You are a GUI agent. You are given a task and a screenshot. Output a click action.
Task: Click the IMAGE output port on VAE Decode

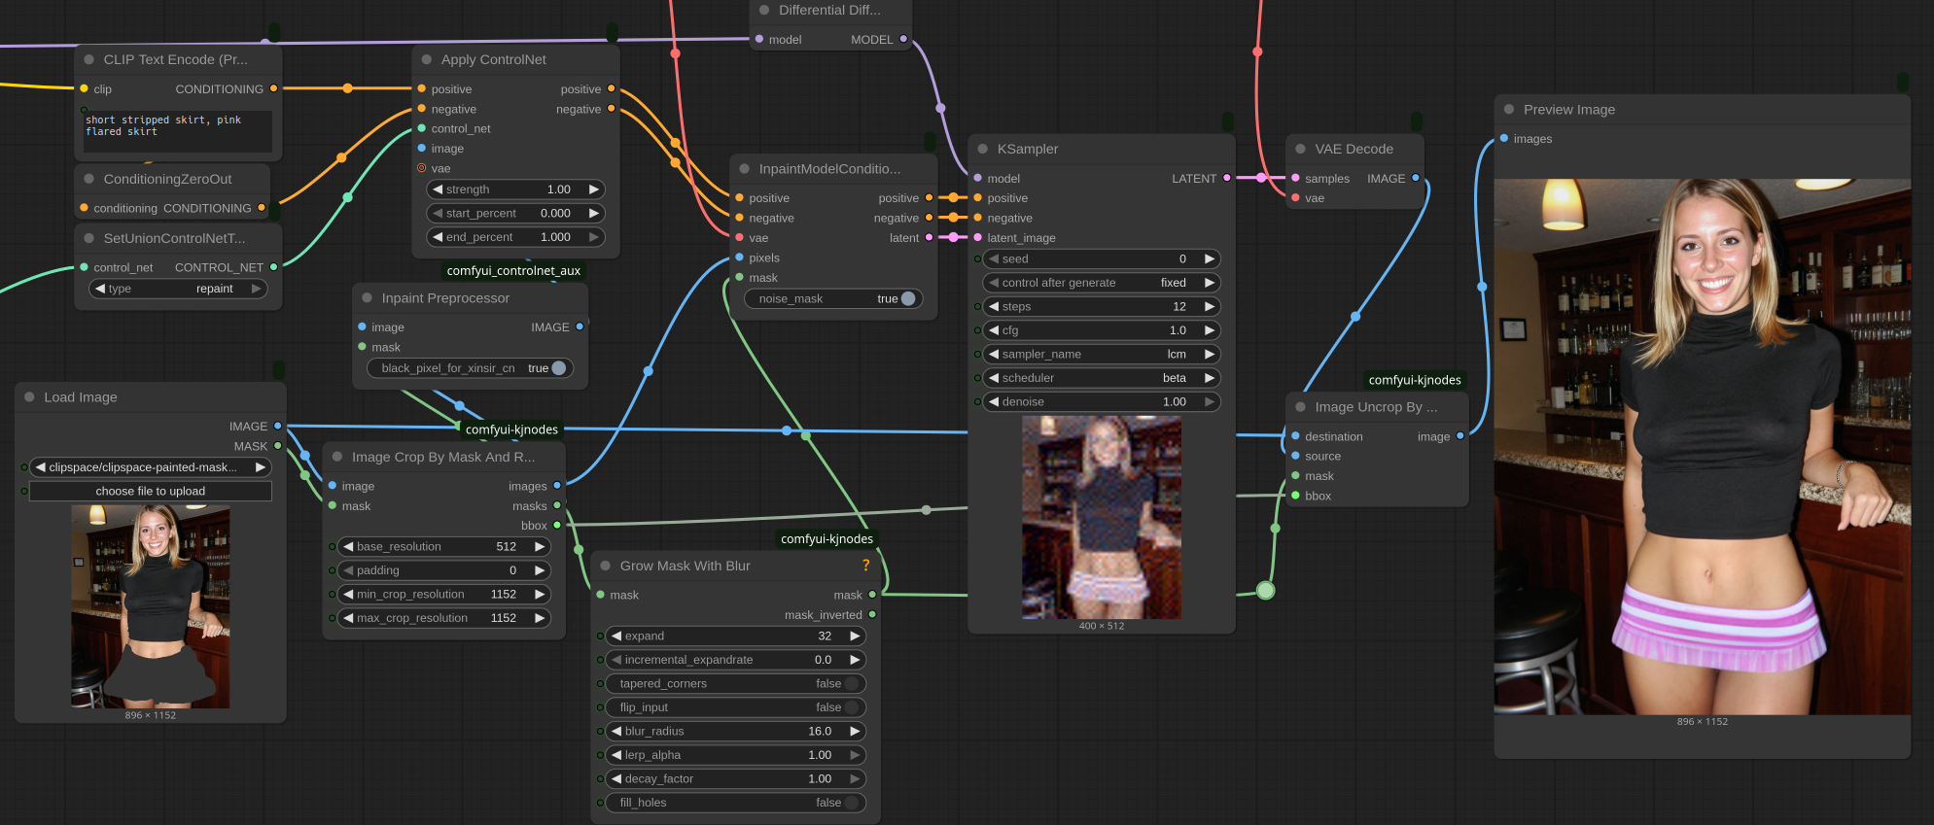pyautogui.click(x=1416, y=179)
